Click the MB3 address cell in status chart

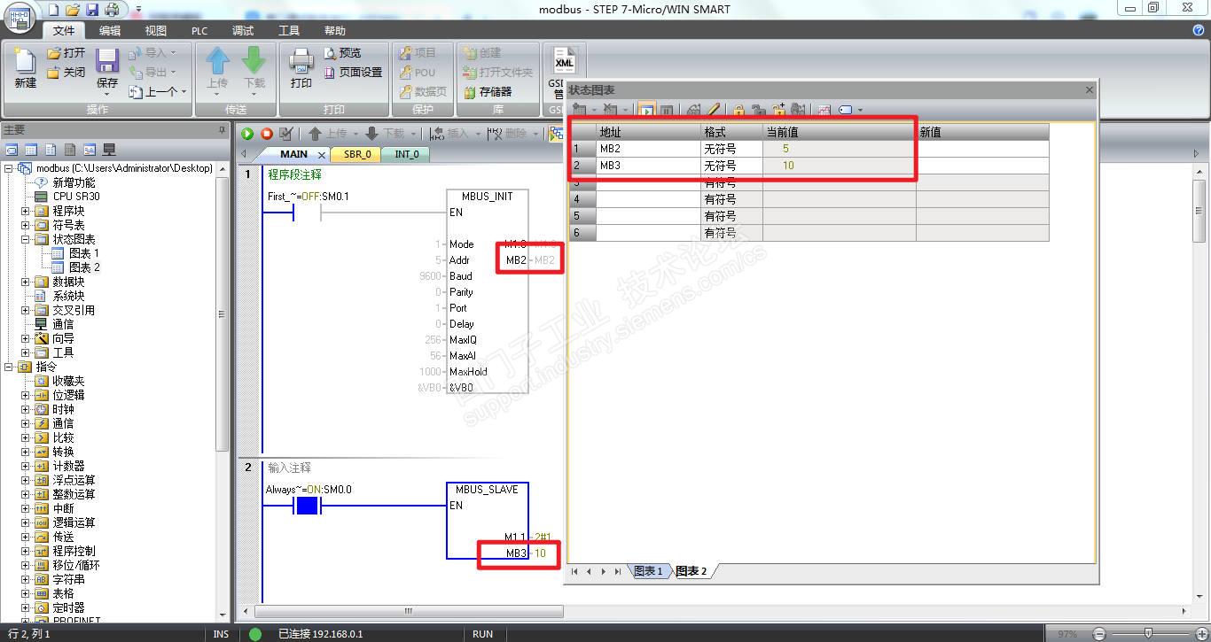point(648,166)
